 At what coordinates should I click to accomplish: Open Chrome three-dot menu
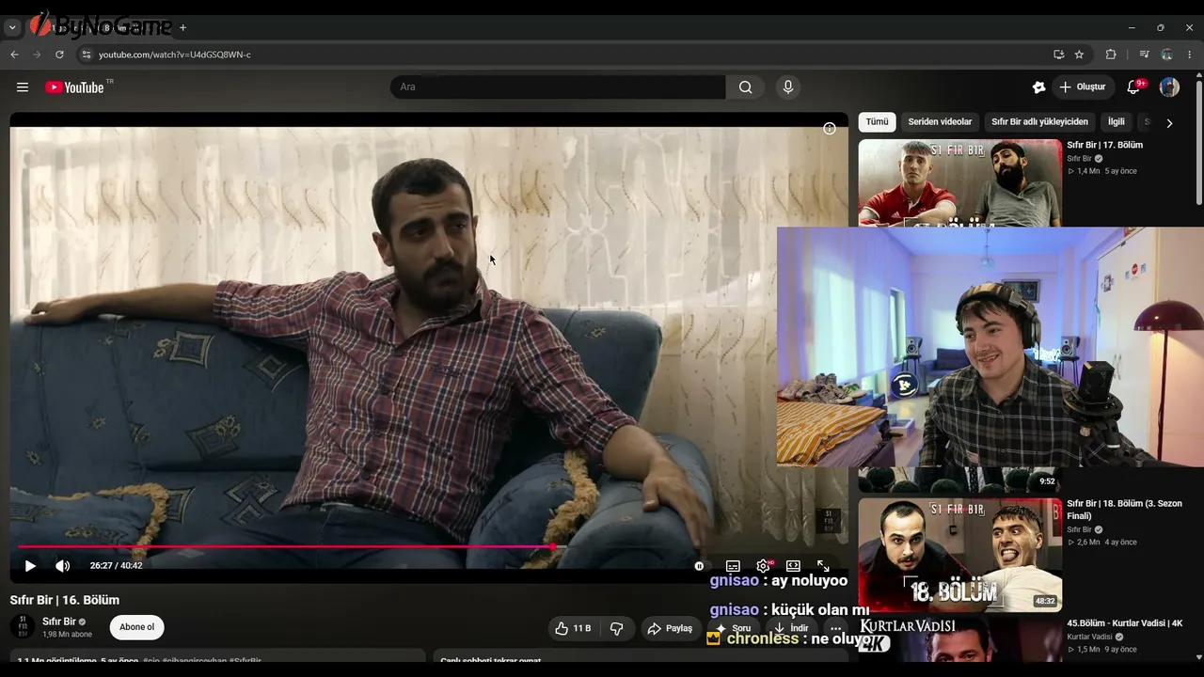point(1190,55)
